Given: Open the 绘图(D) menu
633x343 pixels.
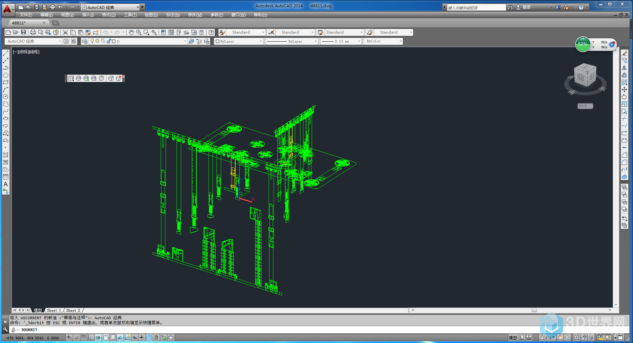Looking at the screenshot, I should tap(151, 15).
